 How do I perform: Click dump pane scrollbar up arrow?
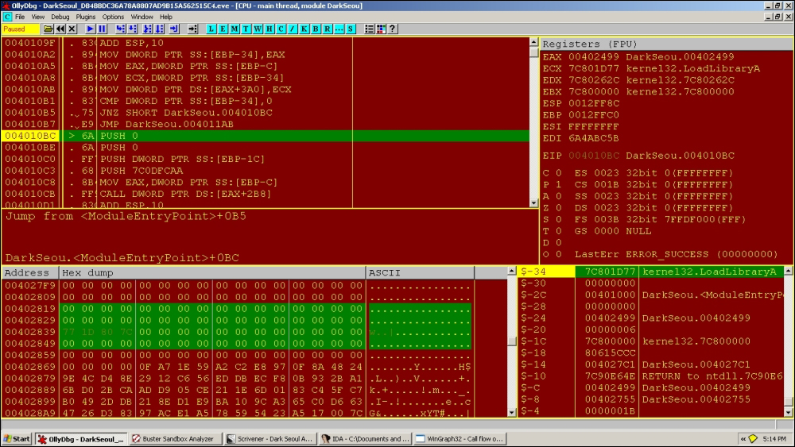coord(511,272)
